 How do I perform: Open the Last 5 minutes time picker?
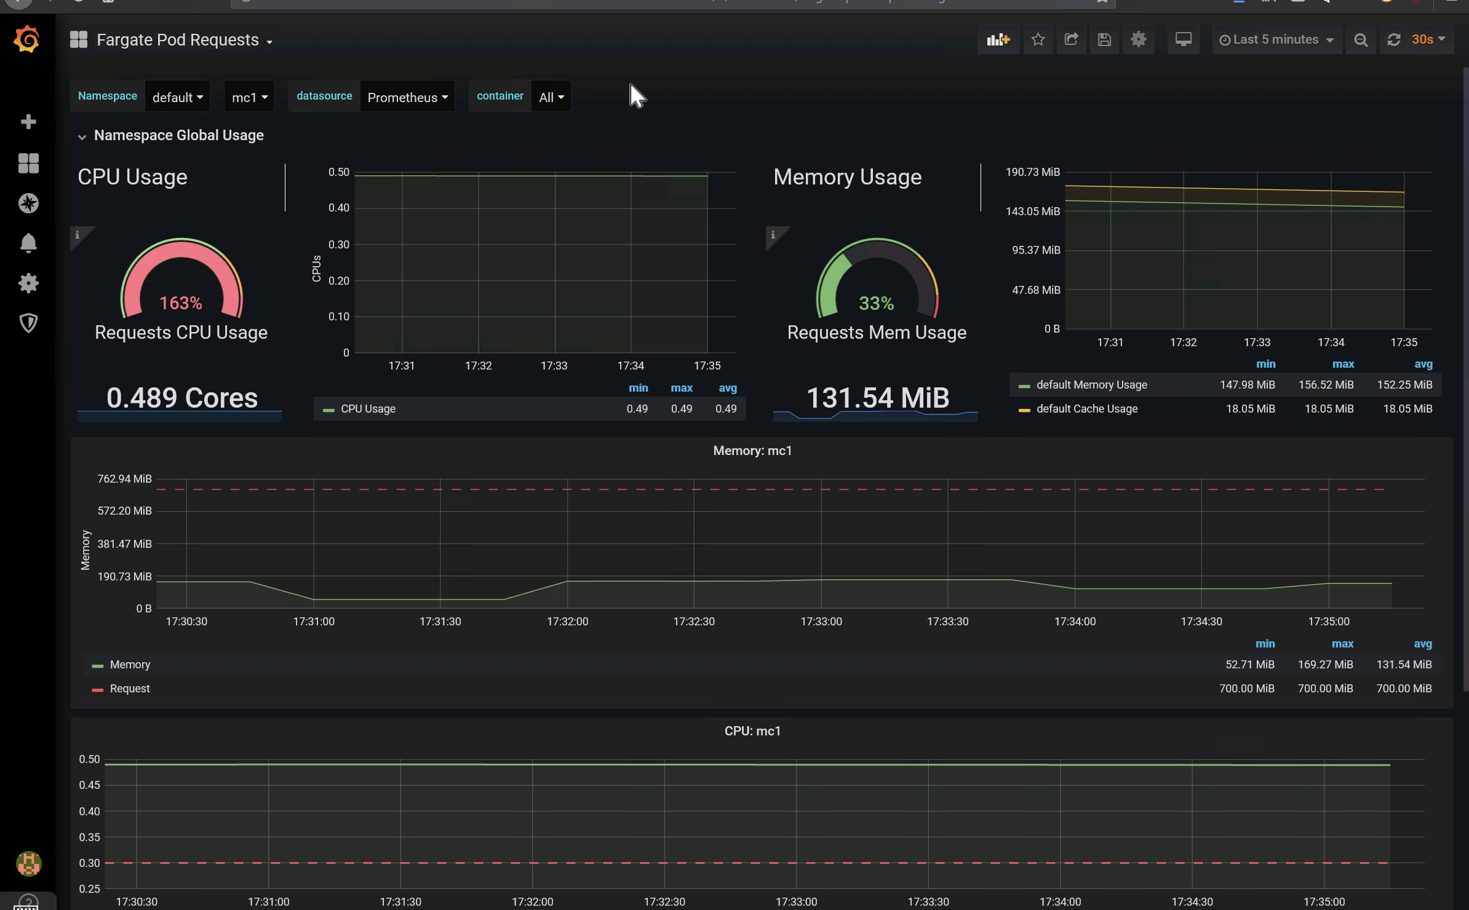[x=1276, y=40]
